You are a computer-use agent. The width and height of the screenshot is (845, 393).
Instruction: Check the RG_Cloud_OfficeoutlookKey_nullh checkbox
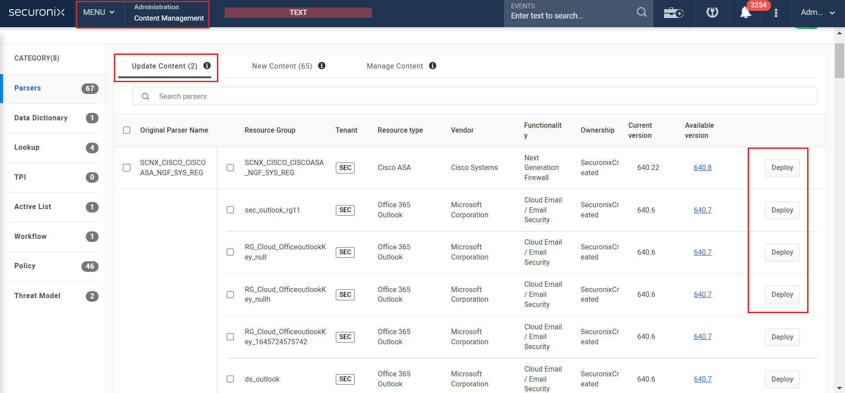click(230, 294)
